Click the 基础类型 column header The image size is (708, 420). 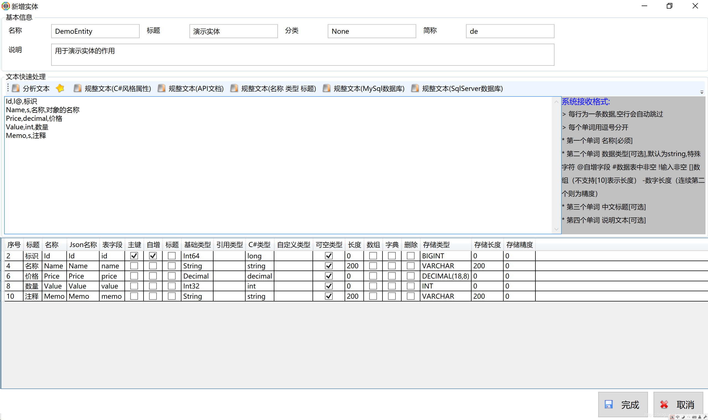197,245
